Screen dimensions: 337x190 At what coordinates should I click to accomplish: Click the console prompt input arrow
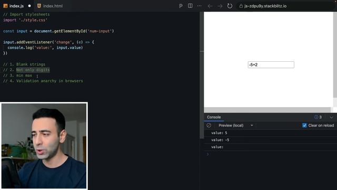point(207,154)
